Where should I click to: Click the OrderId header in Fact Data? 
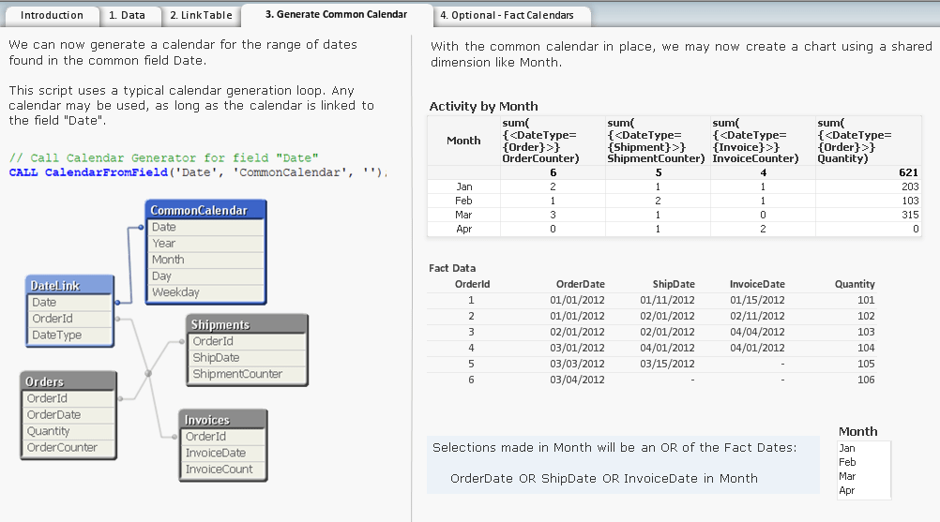tap(473, 284)
